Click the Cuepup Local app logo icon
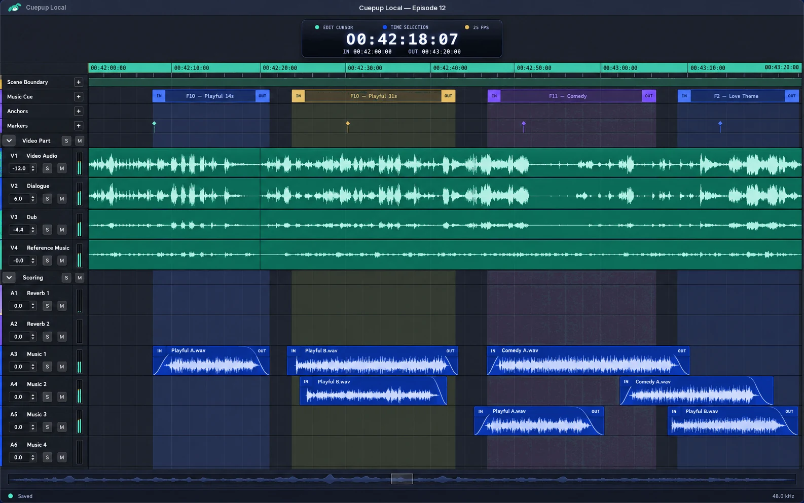The height and width of the screenshot is (503, 804). tap(14, 8)
